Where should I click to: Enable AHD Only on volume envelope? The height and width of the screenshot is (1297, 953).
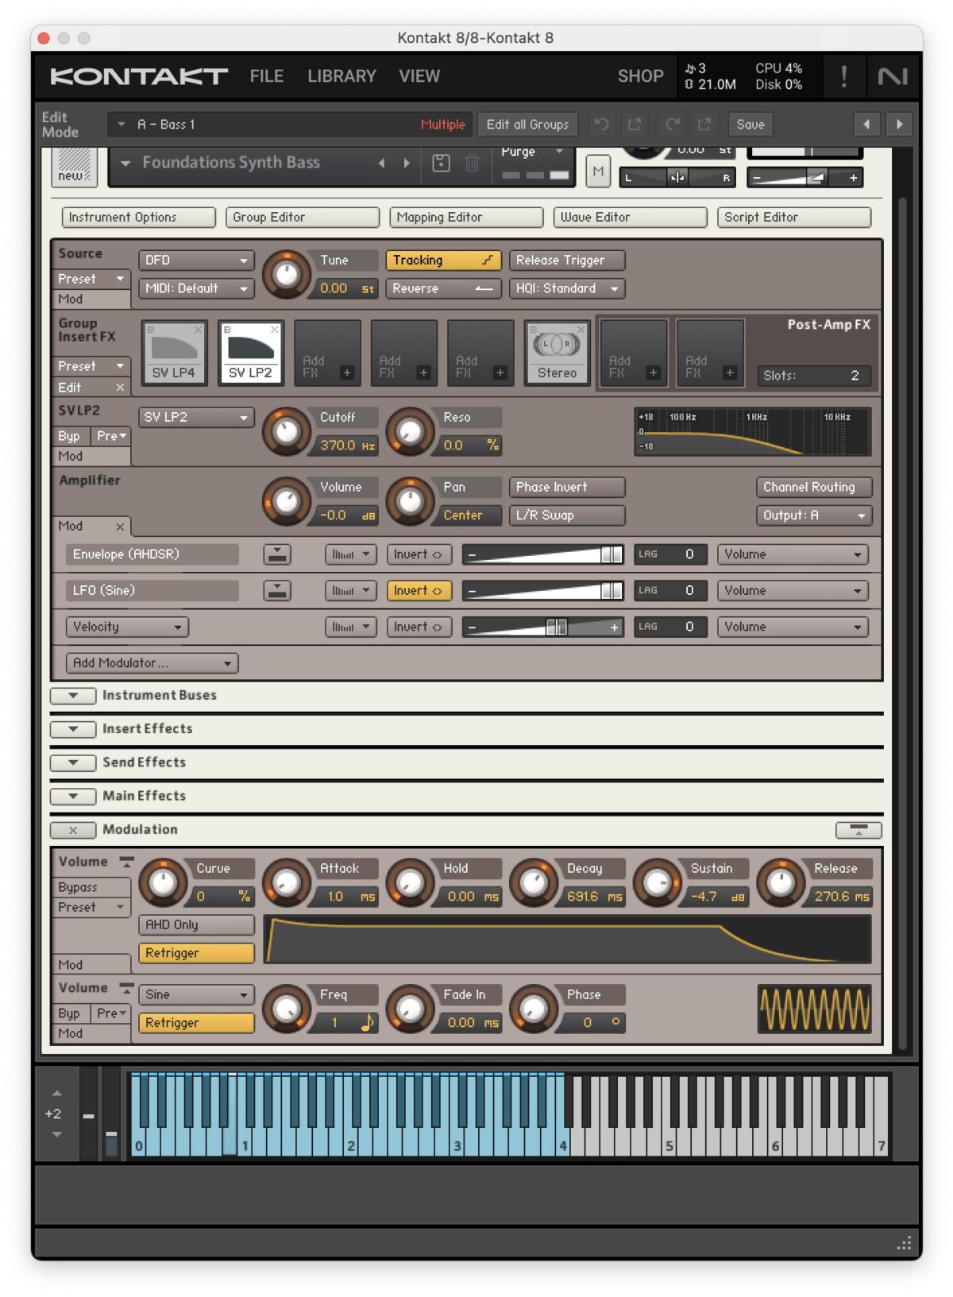click(197, 925)
